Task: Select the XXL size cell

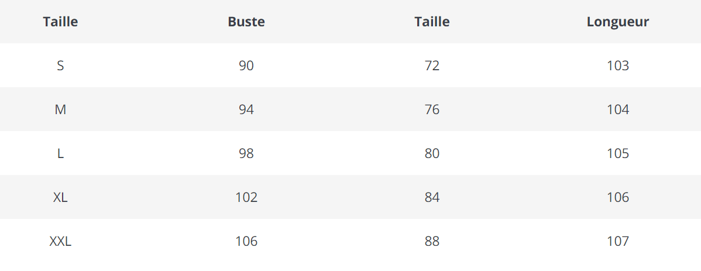Action: (60, 241)
